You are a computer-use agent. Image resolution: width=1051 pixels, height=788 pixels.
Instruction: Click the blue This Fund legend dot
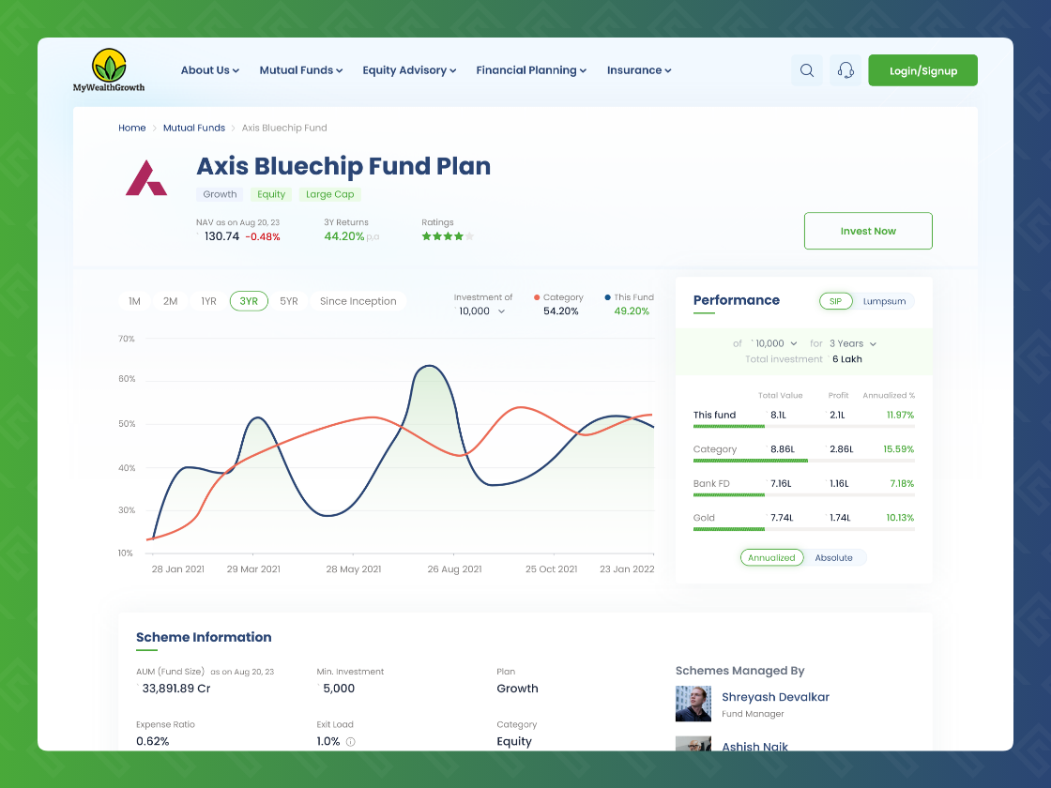(x=608, y=297)
